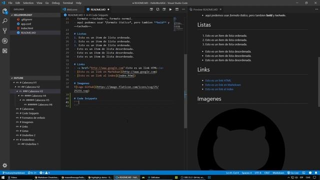This screenshot has height=180, width=320.
Task: Click the feedback smiley in status bar
Action: (310, 173)
